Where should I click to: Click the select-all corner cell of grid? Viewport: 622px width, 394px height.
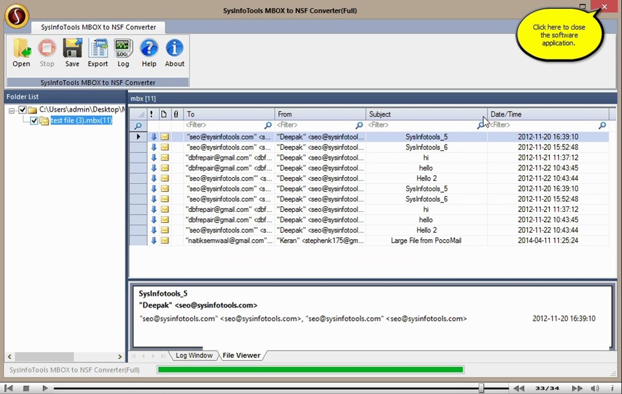tap(138, 114)
